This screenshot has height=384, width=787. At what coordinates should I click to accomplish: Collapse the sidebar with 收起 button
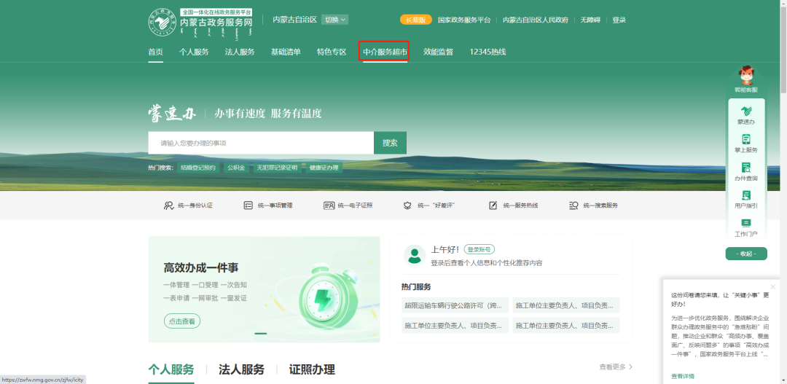[x=746, y=254]
